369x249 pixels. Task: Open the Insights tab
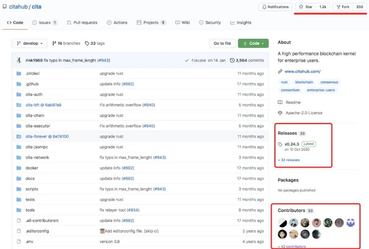pos(241,23)
